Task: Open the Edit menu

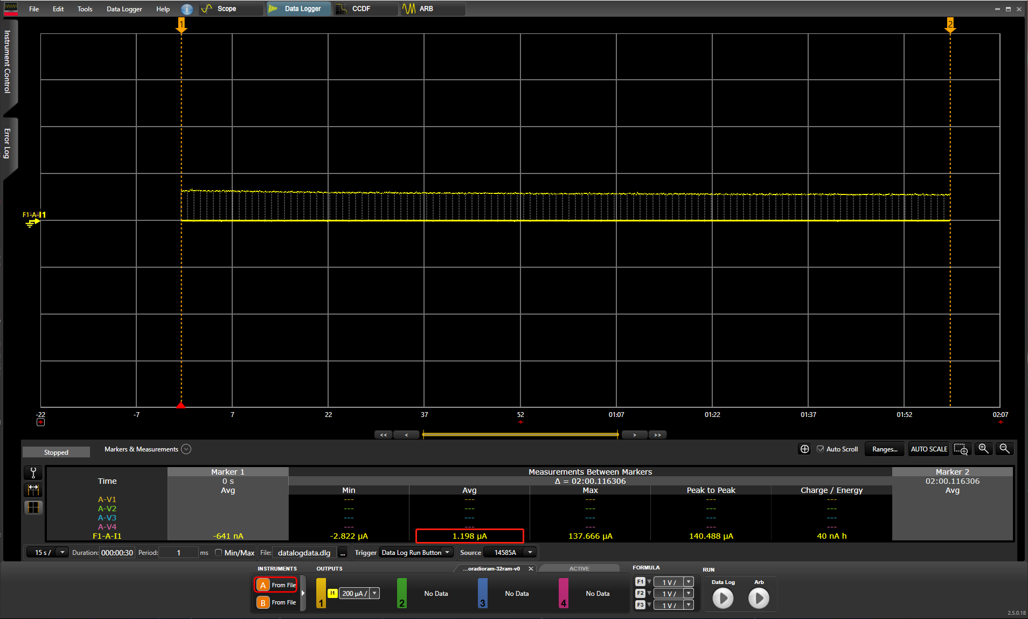Action: (x=58, y=9)
